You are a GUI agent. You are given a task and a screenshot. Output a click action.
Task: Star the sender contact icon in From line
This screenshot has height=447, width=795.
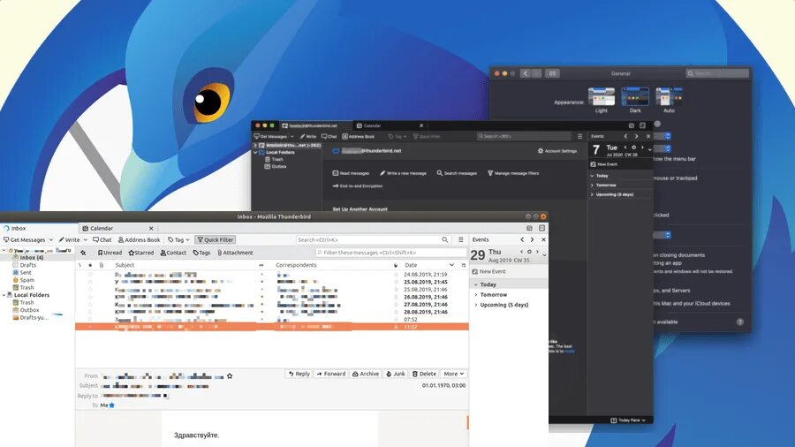point(230,376)
